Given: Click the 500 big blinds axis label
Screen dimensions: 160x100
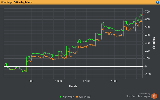Looking at the screenshot, I should coord(147,27).
